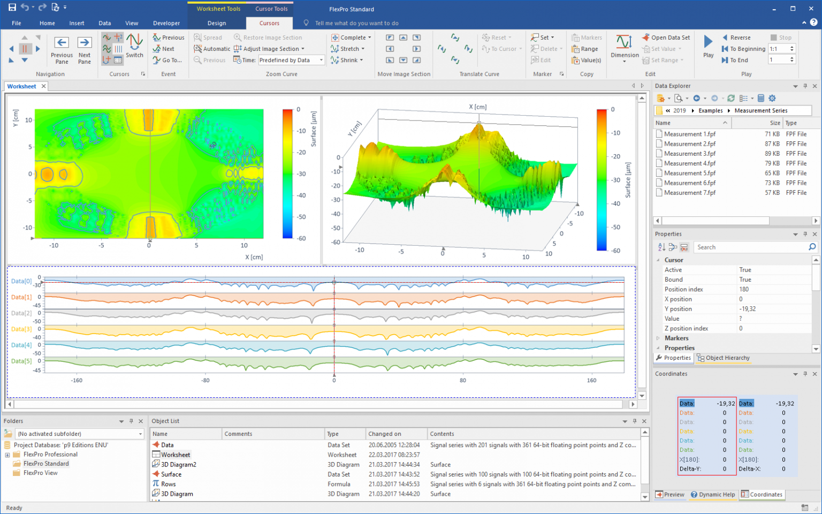Apply the Shrink zoom function
The height and width of the screenshot is (514, 822).
tap(346, 60)
